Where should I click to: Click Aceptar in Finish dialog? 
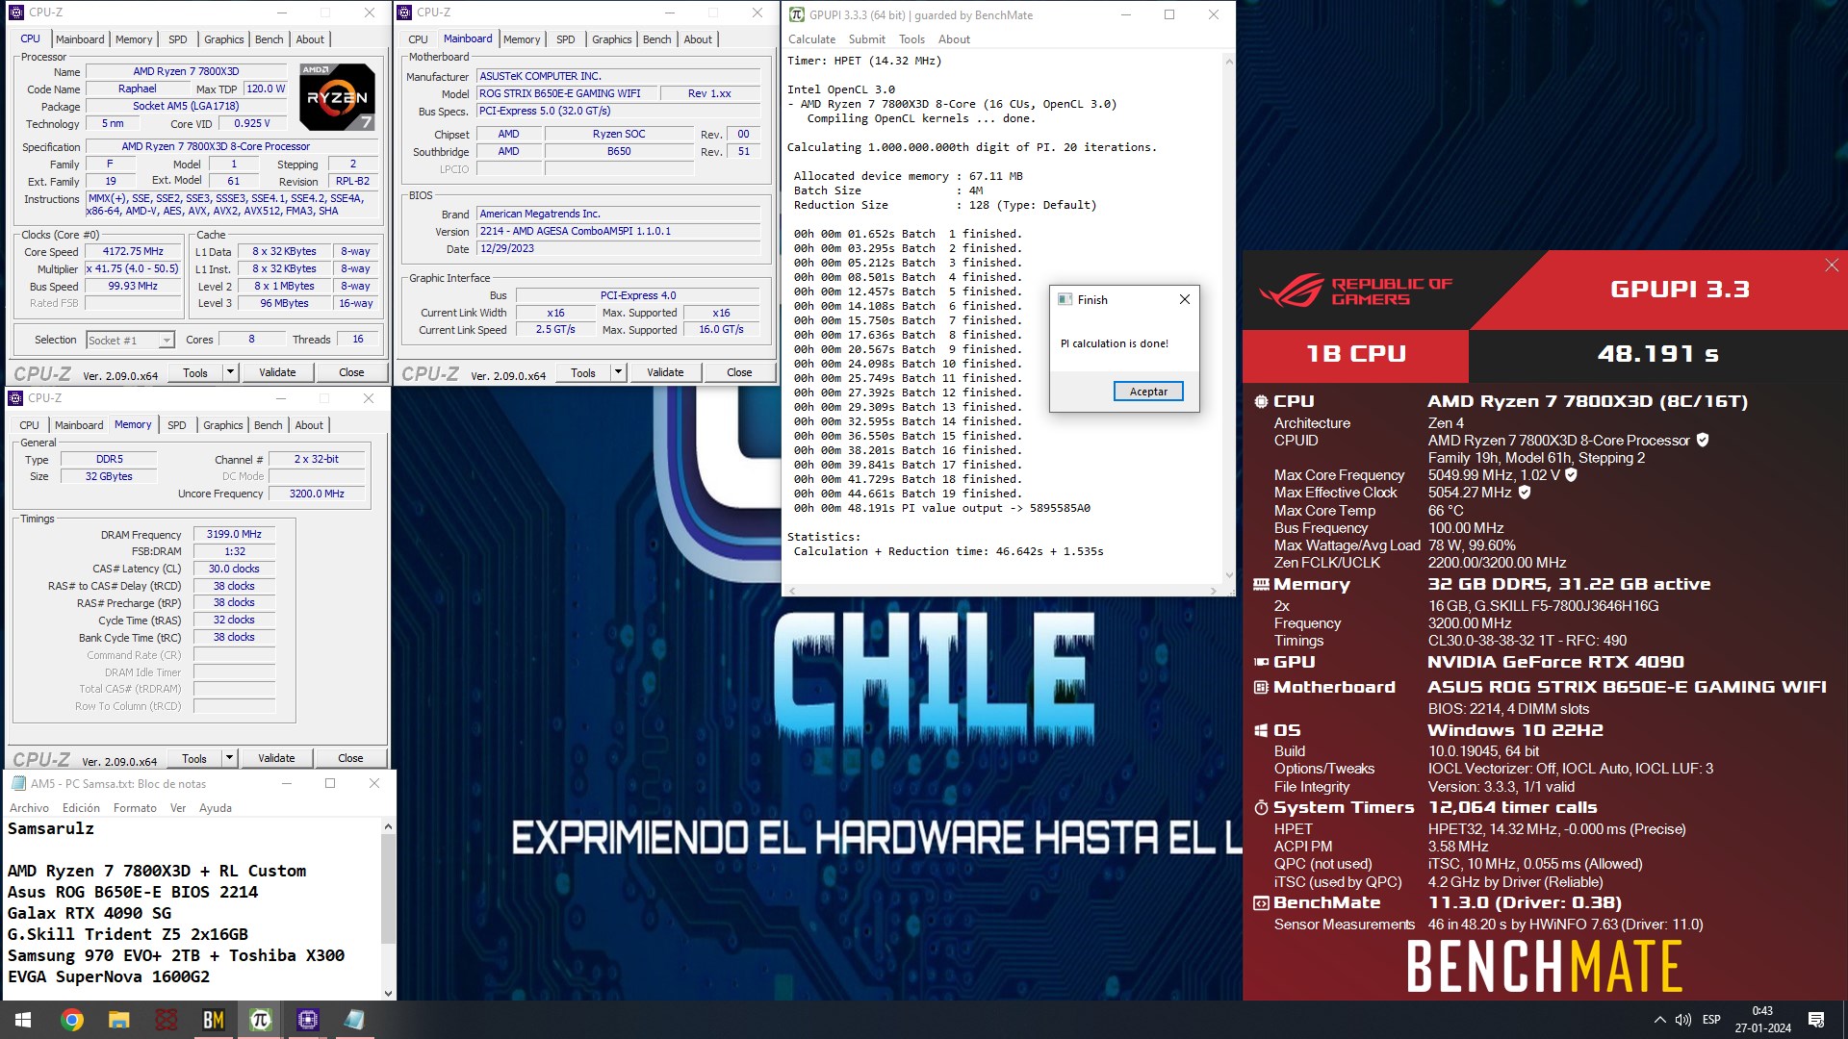tap(1148, 392)
